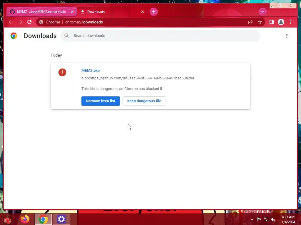The height and width of the screenshot is (225, 301).
Task: Open the MEMZ.exe file link
Action: (91, 70)
